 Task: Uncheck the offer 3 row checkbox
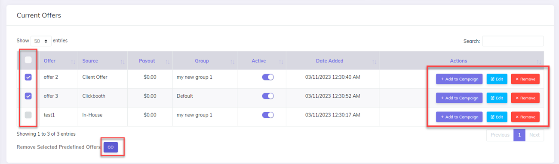click(28, 96)
